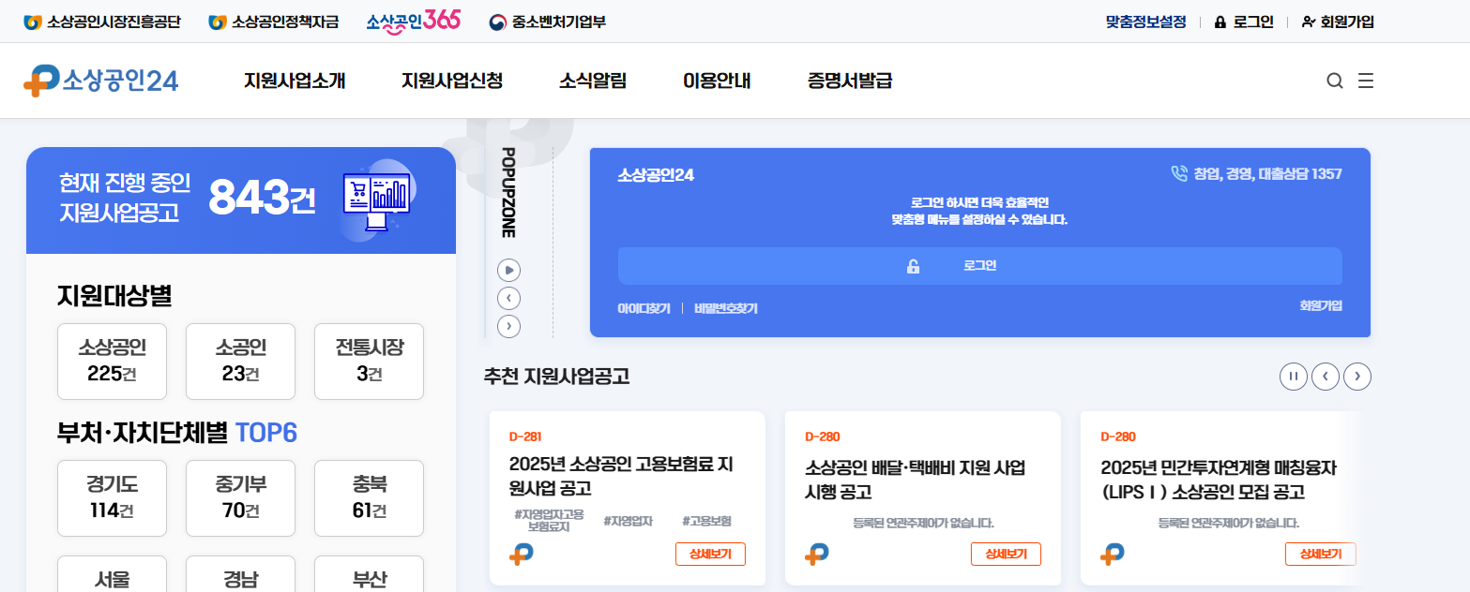
Task: Open the 이용안내 menu
Action: pyautogui.click(x=717, y=81)
